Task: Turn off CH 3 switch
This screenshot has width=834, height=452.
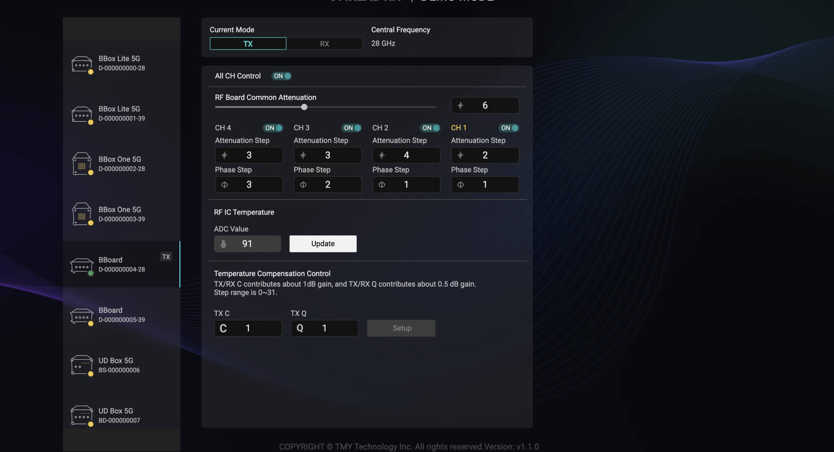Action: point(351,128)
